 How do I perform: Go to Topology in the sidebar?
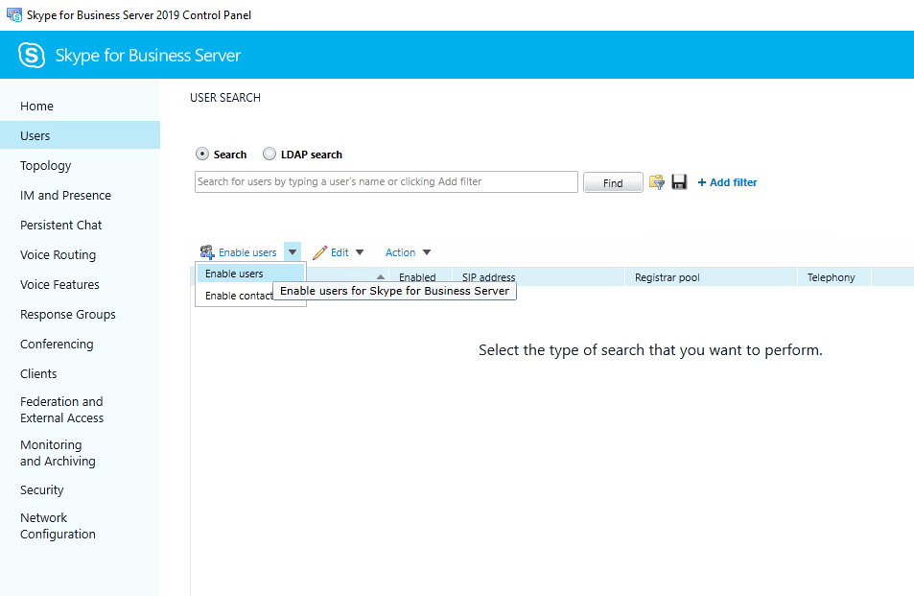pyautogui.click(x=46, y=166)
